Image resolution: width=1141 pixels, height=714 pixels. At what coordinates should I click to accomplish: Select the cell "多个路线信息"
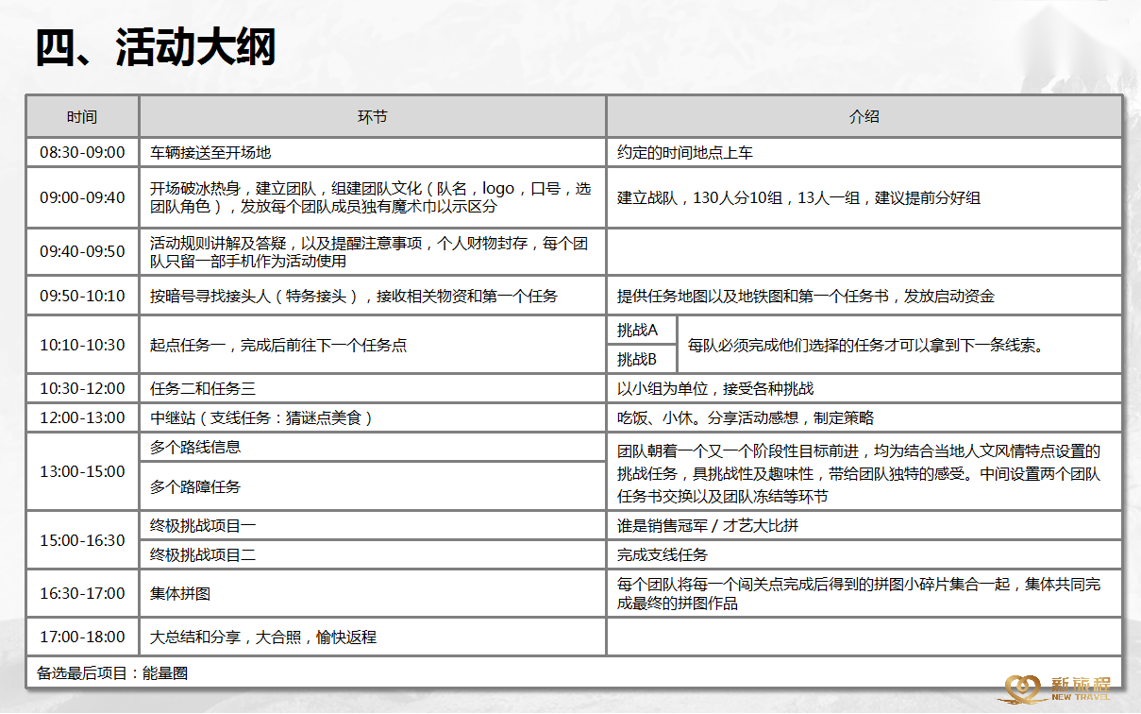(373, 448)
